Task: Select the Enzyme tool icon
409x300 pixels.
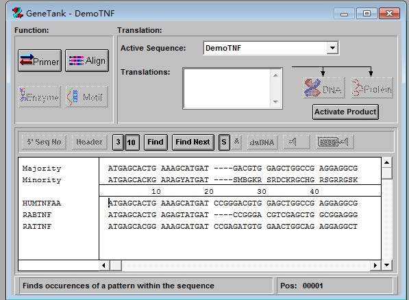Action: click(x=40, y=97)
